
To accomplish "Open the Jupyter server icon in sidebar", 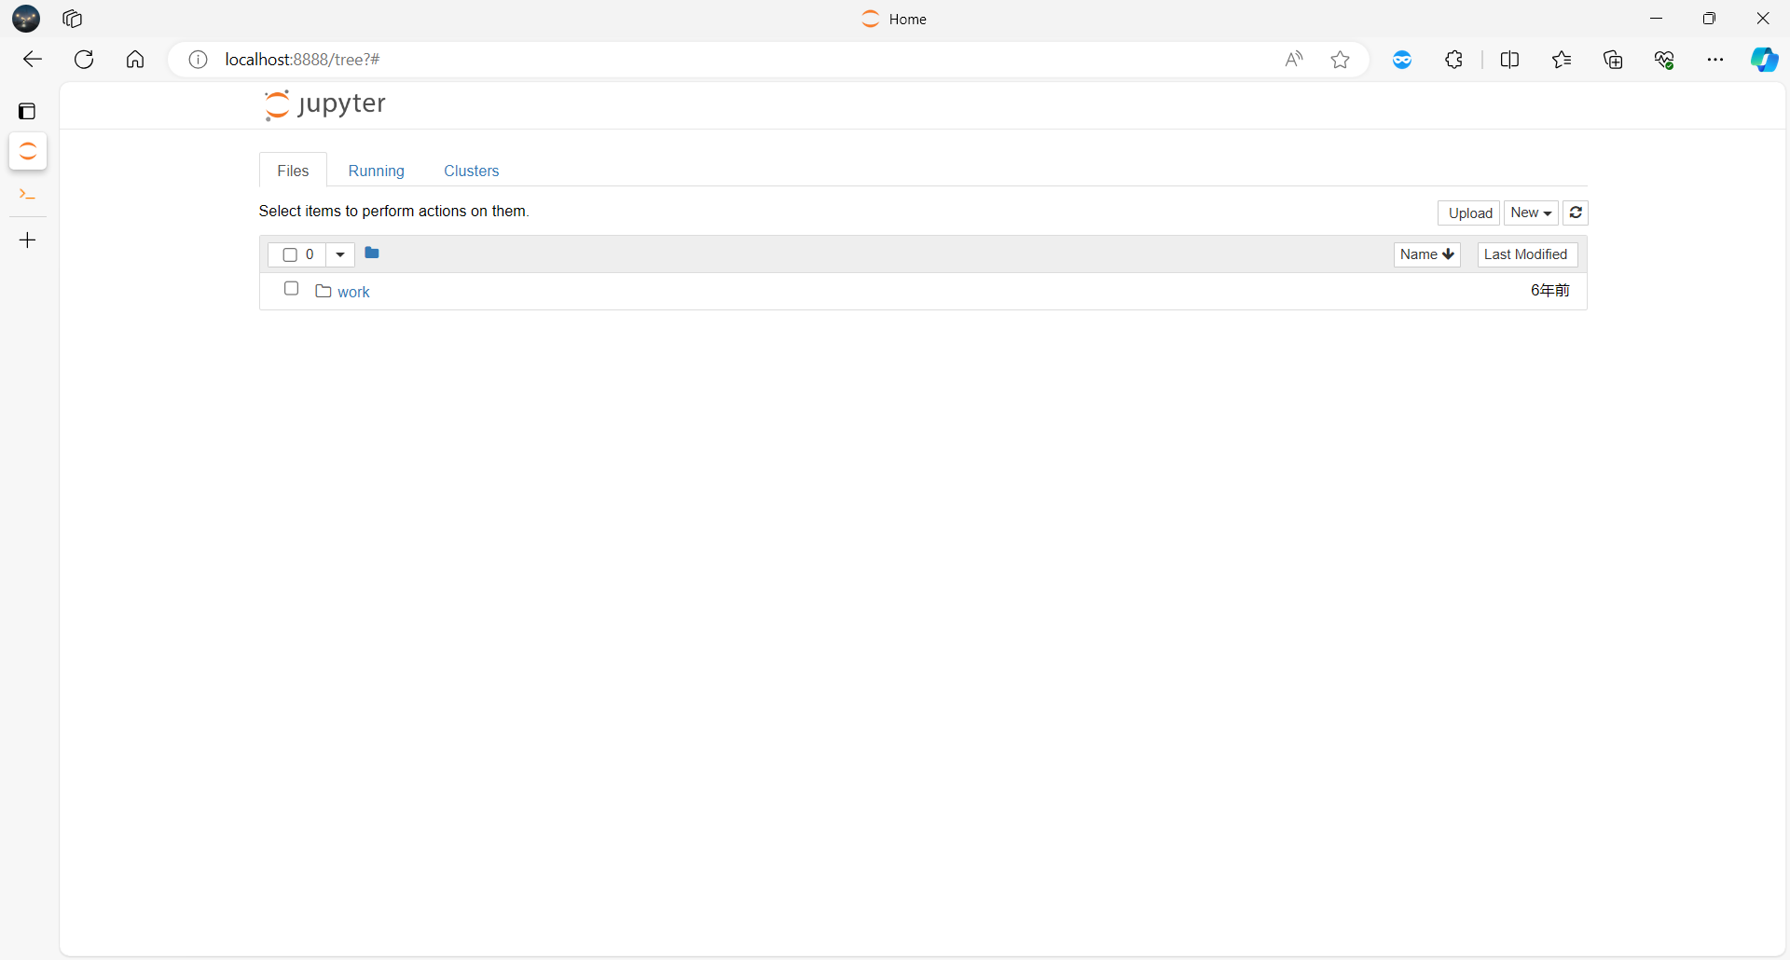I will pos(27,151).
